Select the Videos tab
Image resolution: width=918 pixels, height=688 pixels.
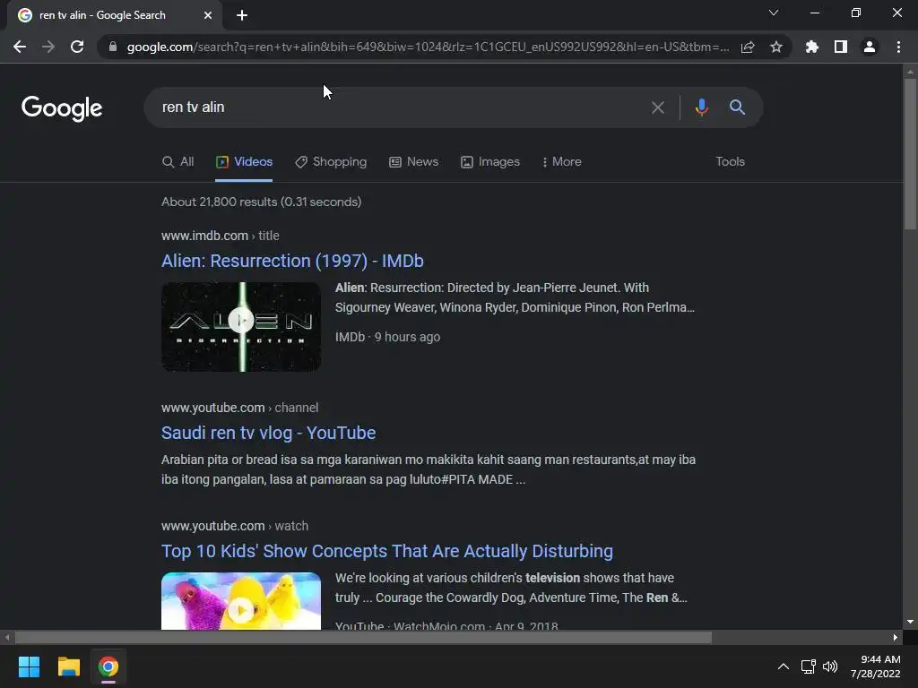tap(244, 162)
